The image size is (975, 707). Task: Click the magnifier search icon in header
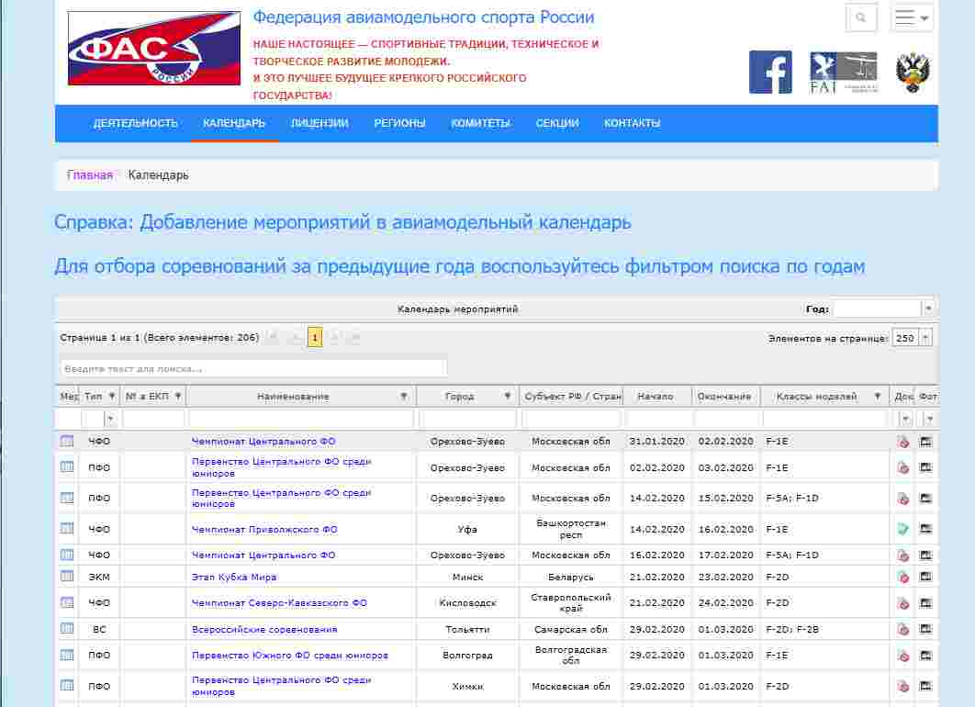click(x=860, y=17)
